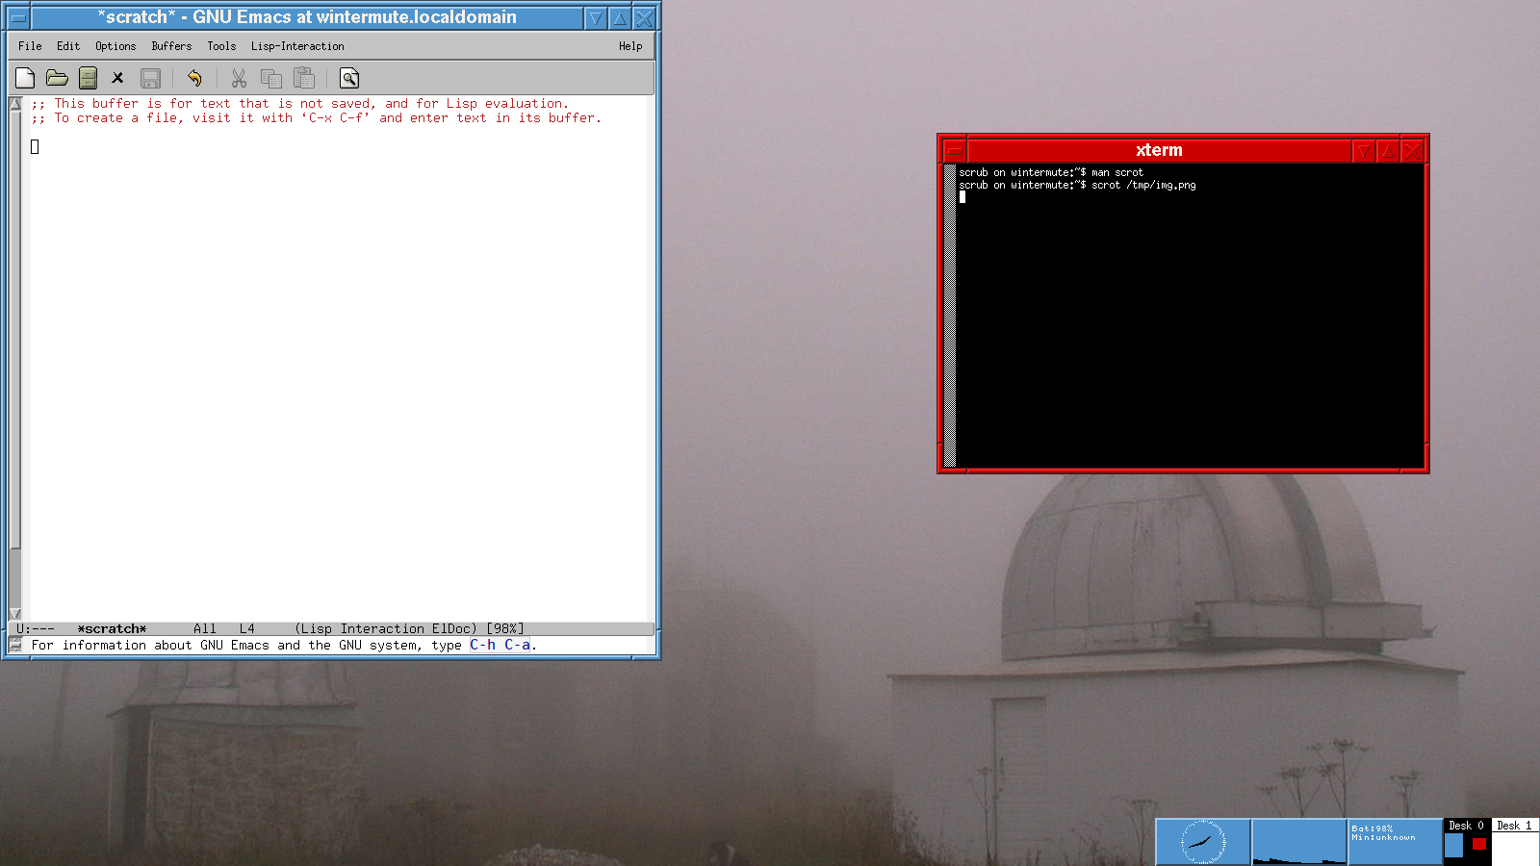Click the xterm scrollbar
Screen dimensions: 1540x866
(950, 316)
